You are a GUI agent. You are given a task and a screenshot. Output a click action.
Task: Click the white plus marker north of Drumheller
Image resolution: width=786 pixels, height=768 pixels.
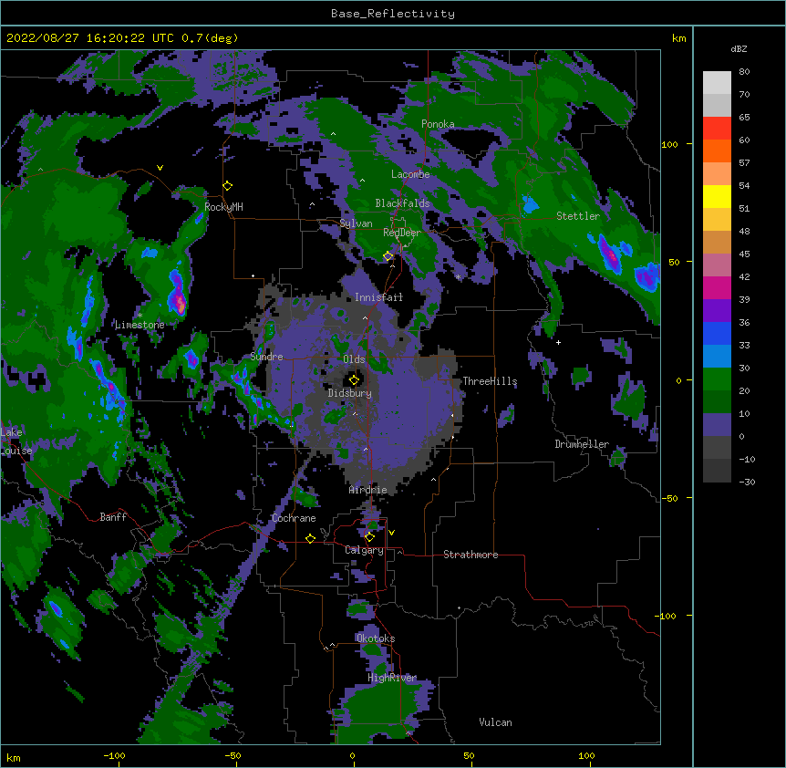coord(558,342)
